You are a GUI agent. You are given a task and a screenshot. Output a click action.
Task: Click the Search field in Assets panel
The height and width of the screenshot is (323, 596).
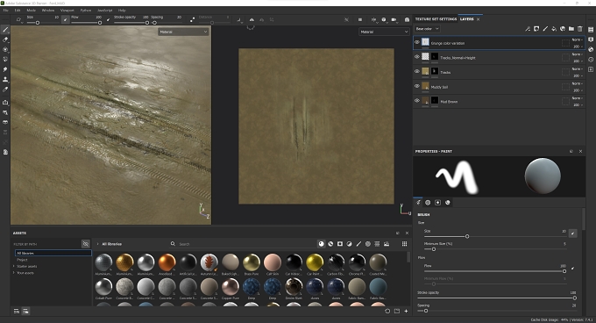pyautogui.click(x=244, y=244)
